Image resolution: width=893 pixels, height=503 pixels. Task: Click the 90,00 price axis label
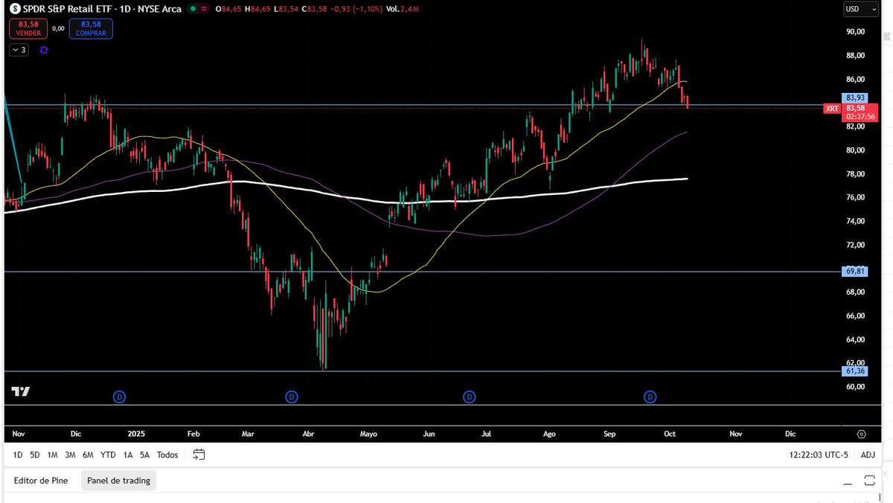coord(855,32)
